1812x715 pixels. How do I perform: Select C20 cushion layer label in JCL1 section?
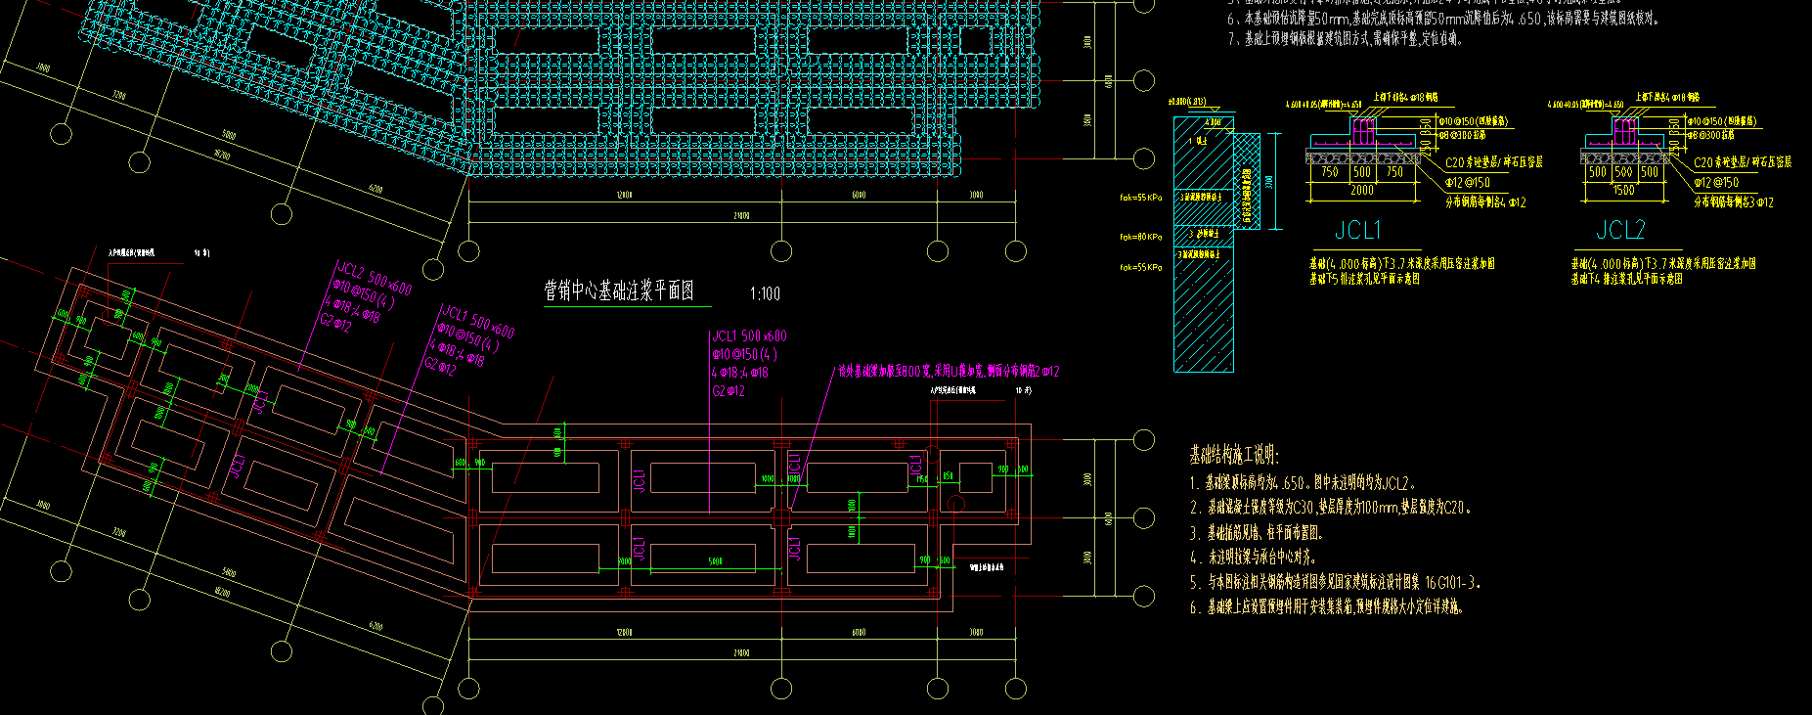click(1494, 162)
